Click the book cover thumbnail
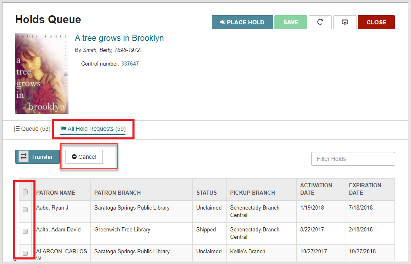 click(x=42, y=73)
